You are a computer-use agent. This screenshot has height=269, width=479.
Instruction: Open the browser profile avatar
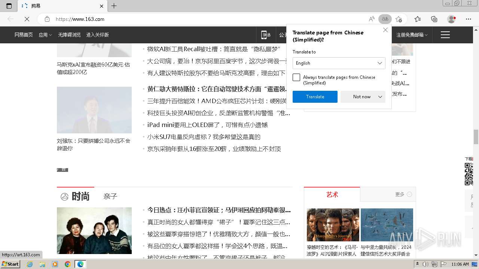[452, 19]
